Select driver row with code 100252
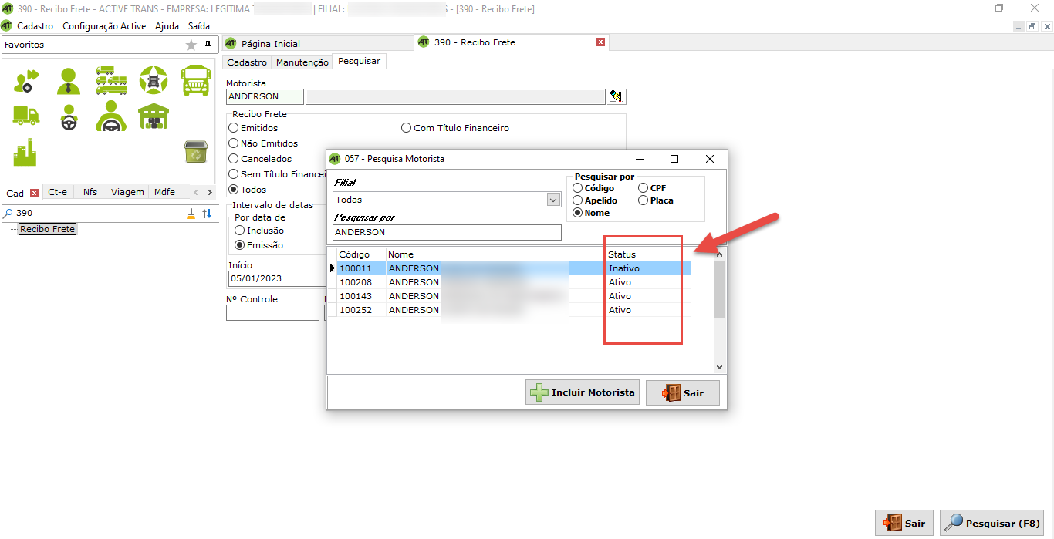This screenshot has height=539, width=1054. (x=510, y=310)
